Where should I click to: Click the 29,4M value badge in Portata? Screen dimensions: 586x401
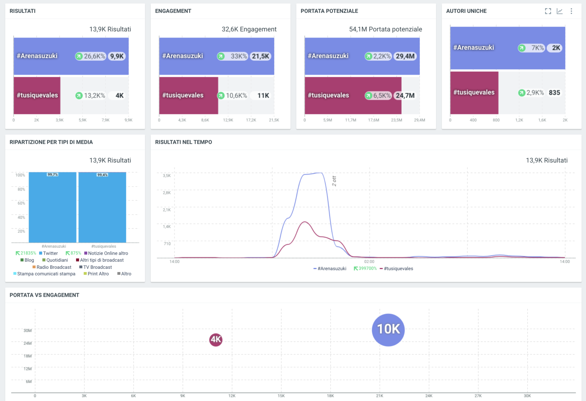coord(405,56)
